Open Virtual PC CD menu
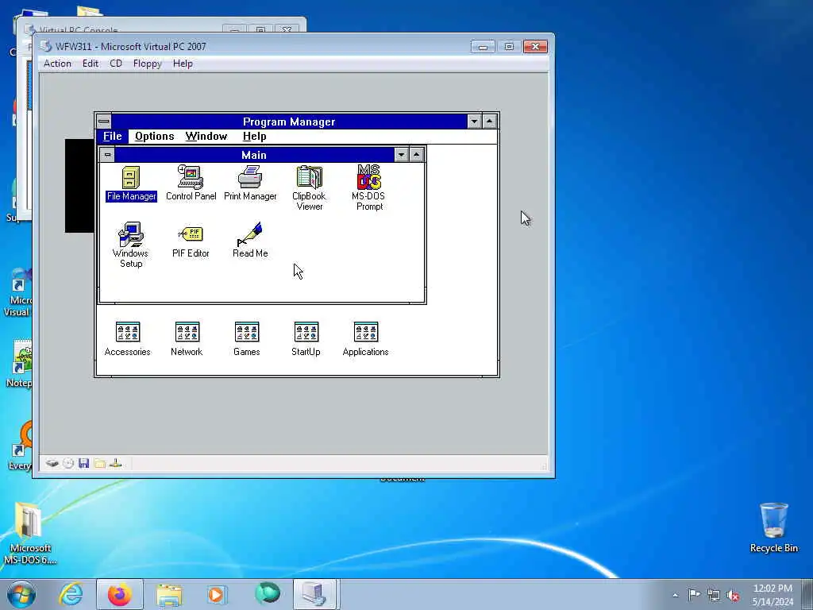The image size is (813, 610). 116,64
